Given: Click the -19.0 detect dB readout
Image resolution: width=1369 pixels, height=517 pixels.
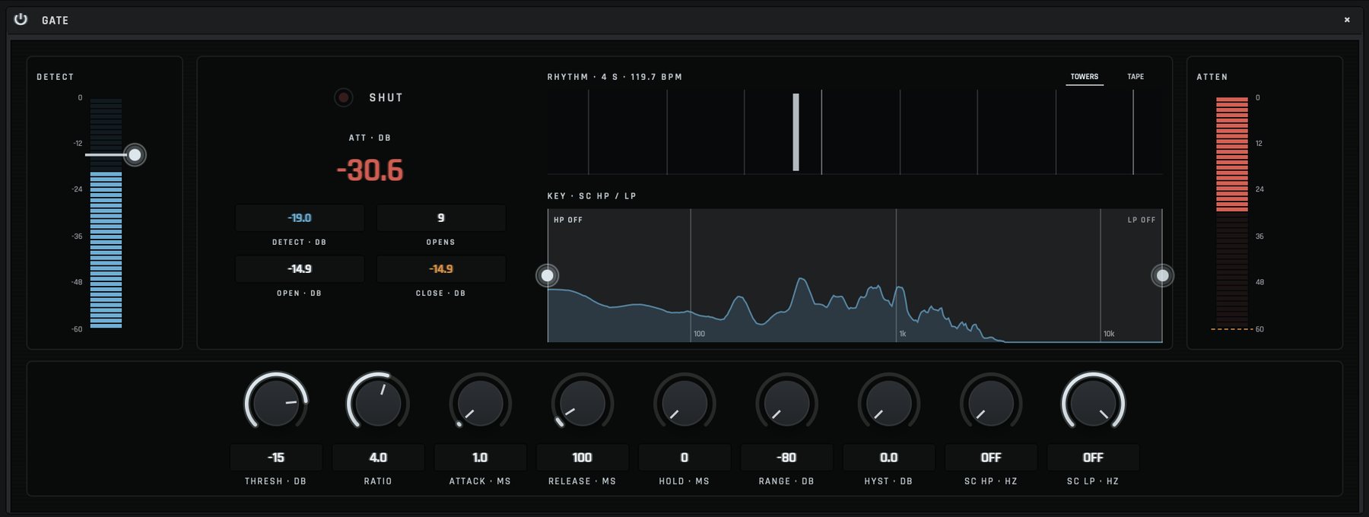Looking at the screenshot, I should [x=300, y=218].
